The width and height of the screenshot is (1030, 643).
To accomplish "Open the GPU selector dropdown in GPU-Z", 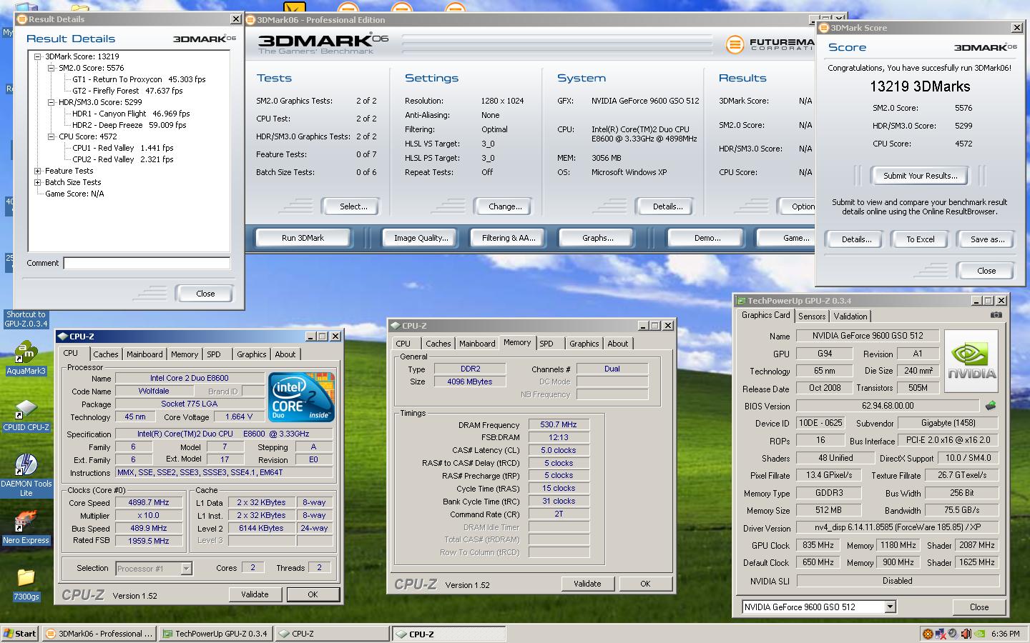I will (890, 607).
